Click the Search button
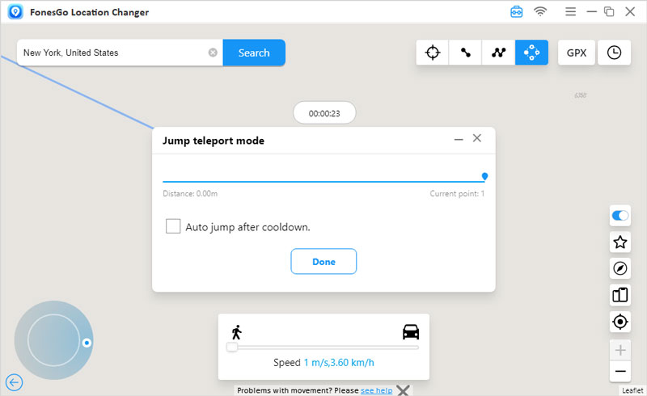Image resolution: width=647 pixels, height=396 pixels. pyautogui.click(x=254, y=53)
